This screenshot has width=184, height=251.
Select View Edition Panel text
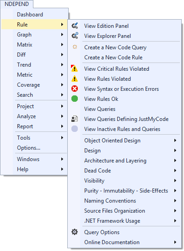[106, 26]
